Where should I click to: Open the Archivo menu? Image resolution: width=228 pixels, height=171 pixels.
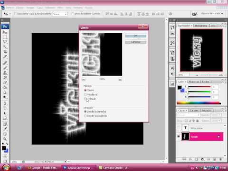[x=10, y=8]
